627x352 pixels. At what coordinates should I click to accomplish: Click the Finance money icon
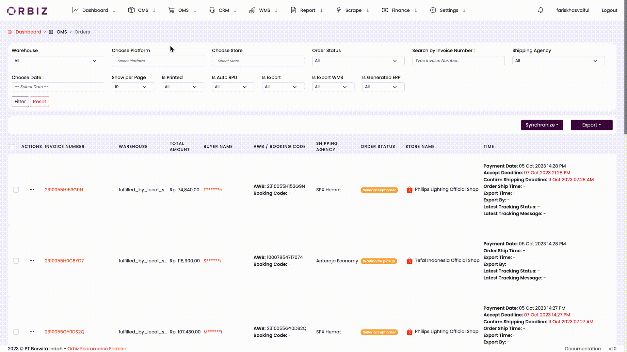point(385,10)
